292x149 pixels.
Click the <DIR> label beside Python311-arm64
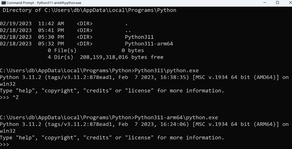click(85, 44)
